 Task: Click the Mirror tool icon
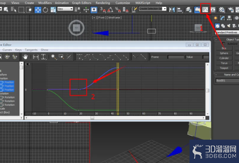pyautogui.click(x=172, y=10)
